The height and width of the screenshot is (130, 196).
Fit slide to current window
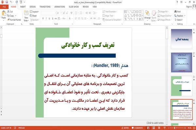[x=194, y=128]
